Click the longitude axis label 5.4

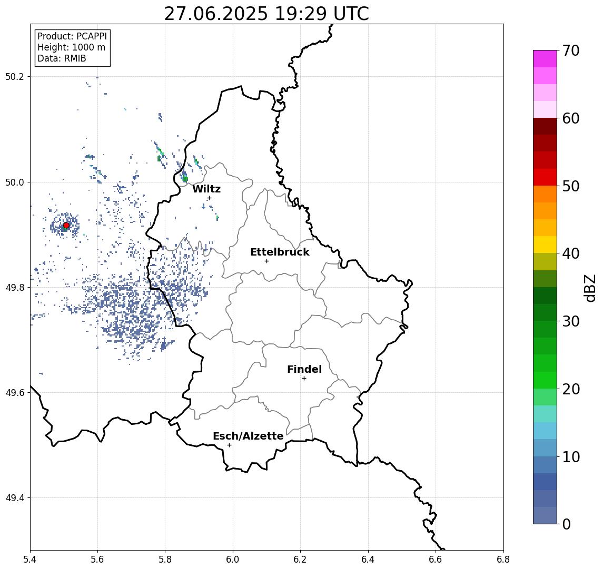tap(30, 559)
